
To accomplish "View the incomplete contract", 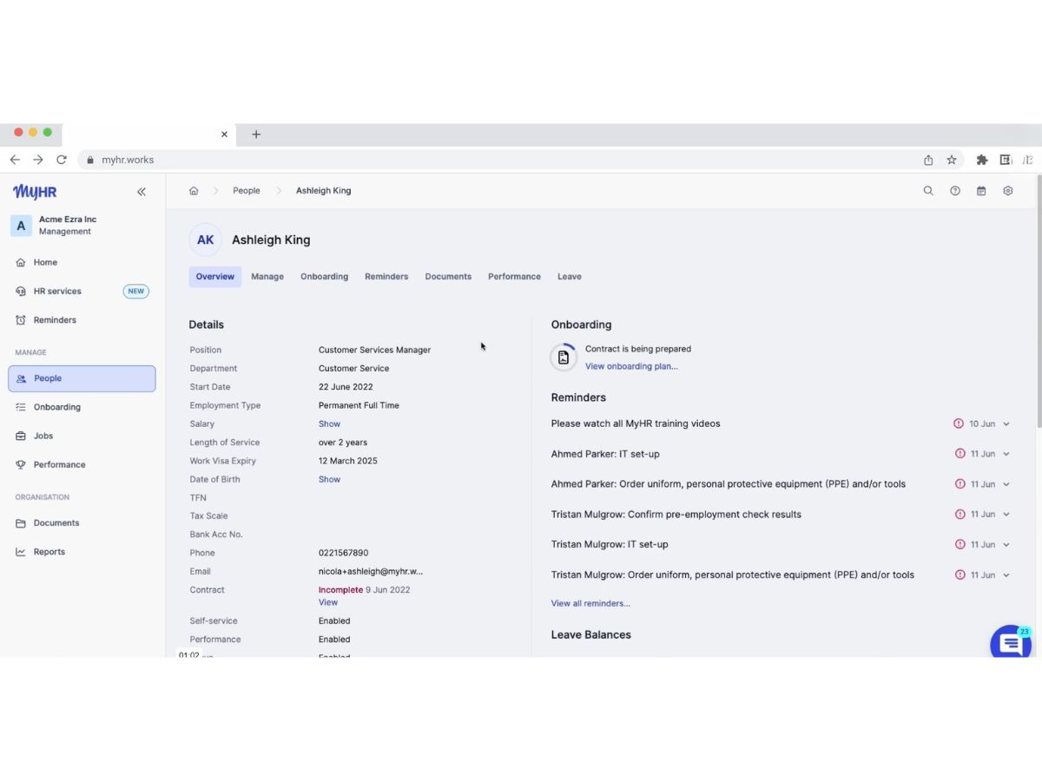I will tap(328, 602).
